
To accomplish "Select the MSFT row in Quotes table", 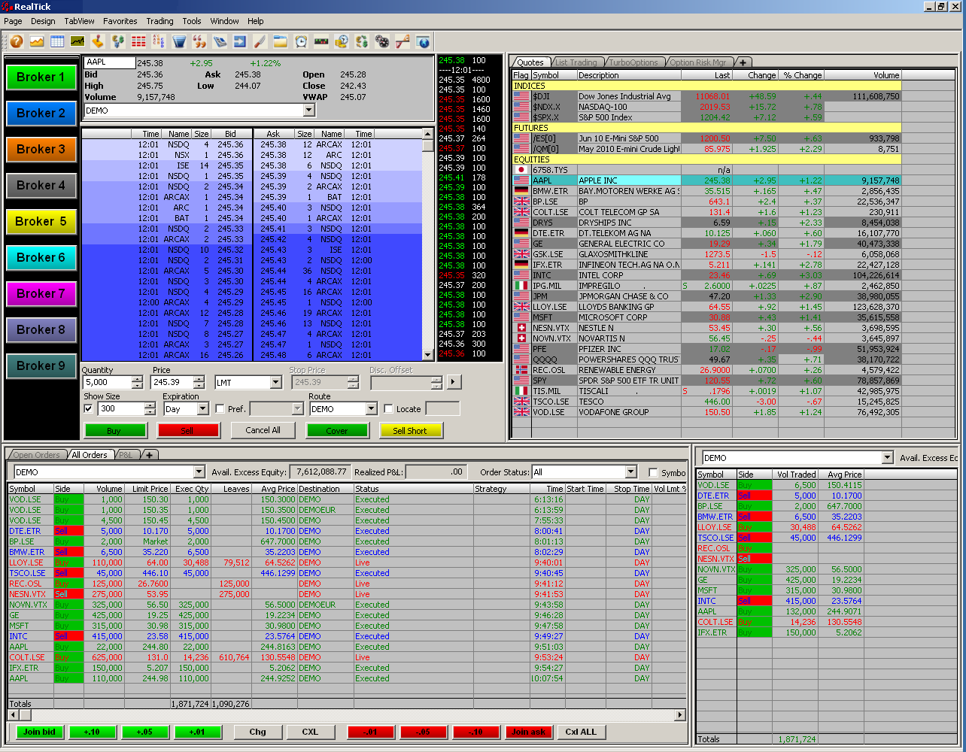I will [706, 317].
